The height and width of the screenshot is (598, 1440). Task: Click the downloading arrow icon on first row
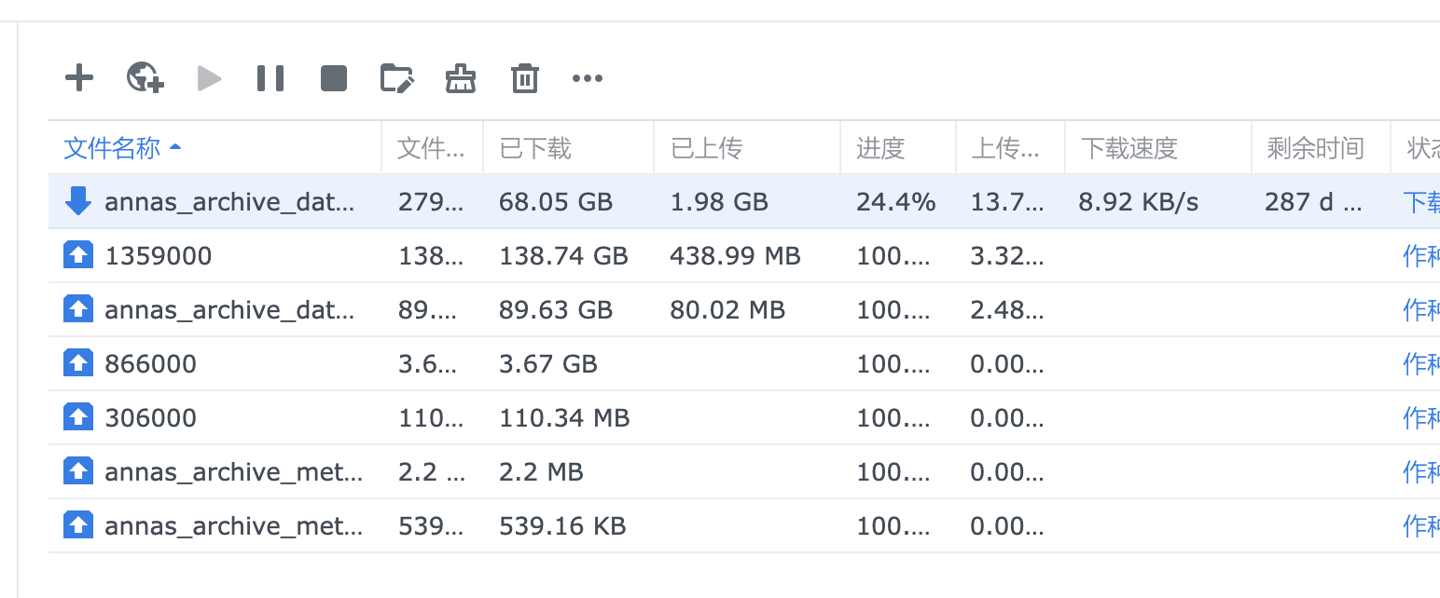(x=78, y=201)
